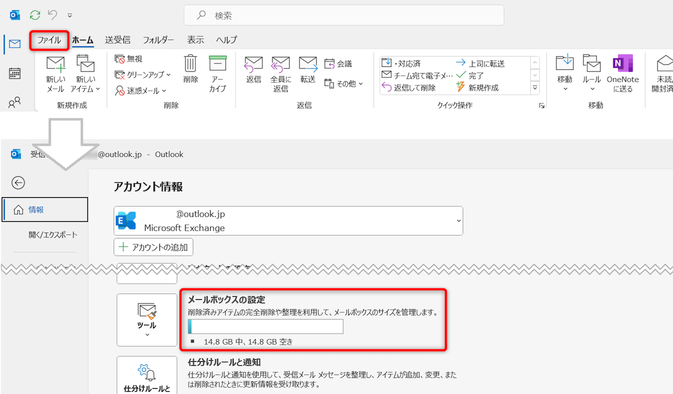Click the search (検索) box
This screenshot has width=673, height=394.
coord(343,15)
